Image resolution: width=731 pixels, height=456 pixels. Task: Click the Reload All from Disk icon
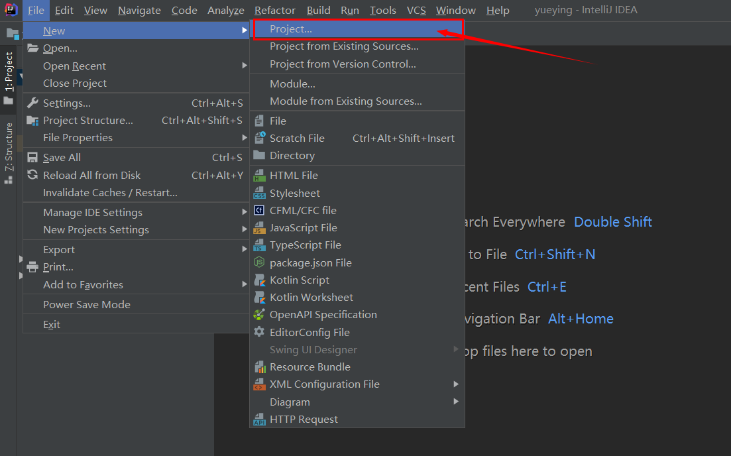(32, 175)
